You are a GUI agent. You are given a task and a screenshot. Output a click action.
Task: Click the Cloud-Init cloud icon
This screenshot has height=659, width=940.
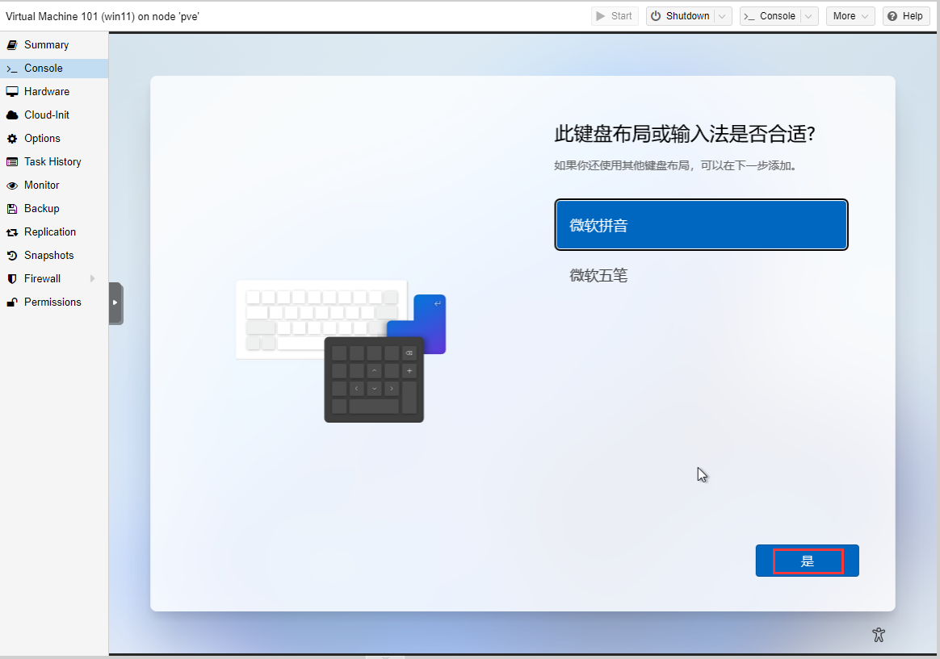(x=12, y=115)
